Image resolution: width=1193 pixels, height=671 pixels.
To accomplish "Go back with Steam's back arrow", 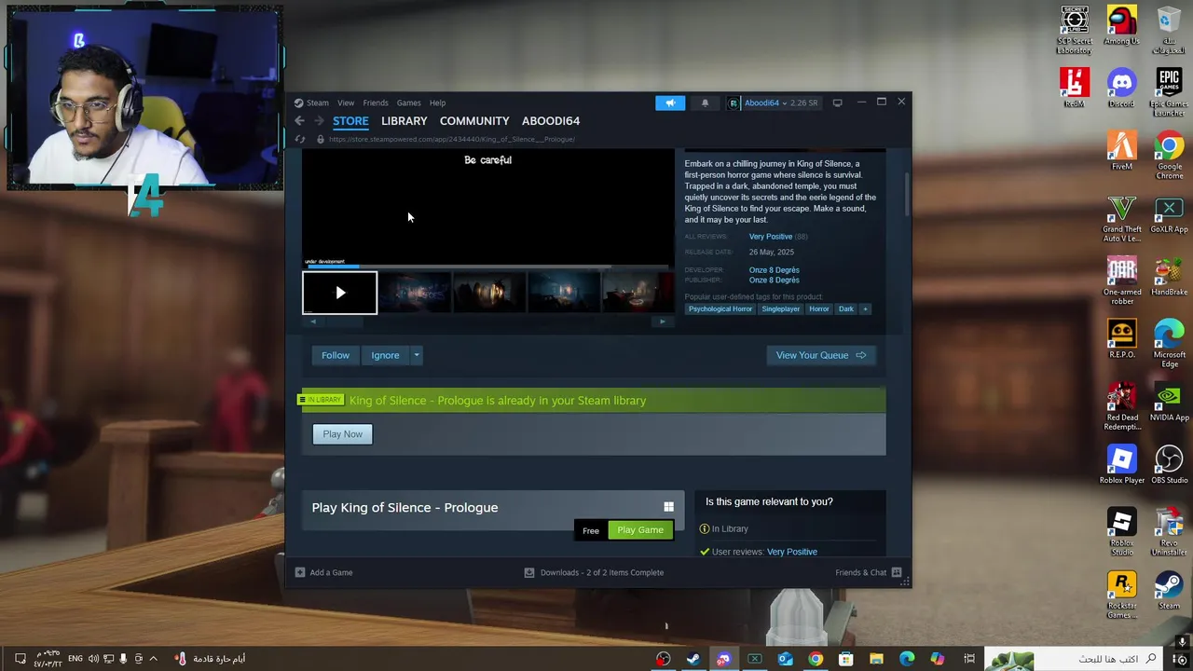I will point(299,121).
